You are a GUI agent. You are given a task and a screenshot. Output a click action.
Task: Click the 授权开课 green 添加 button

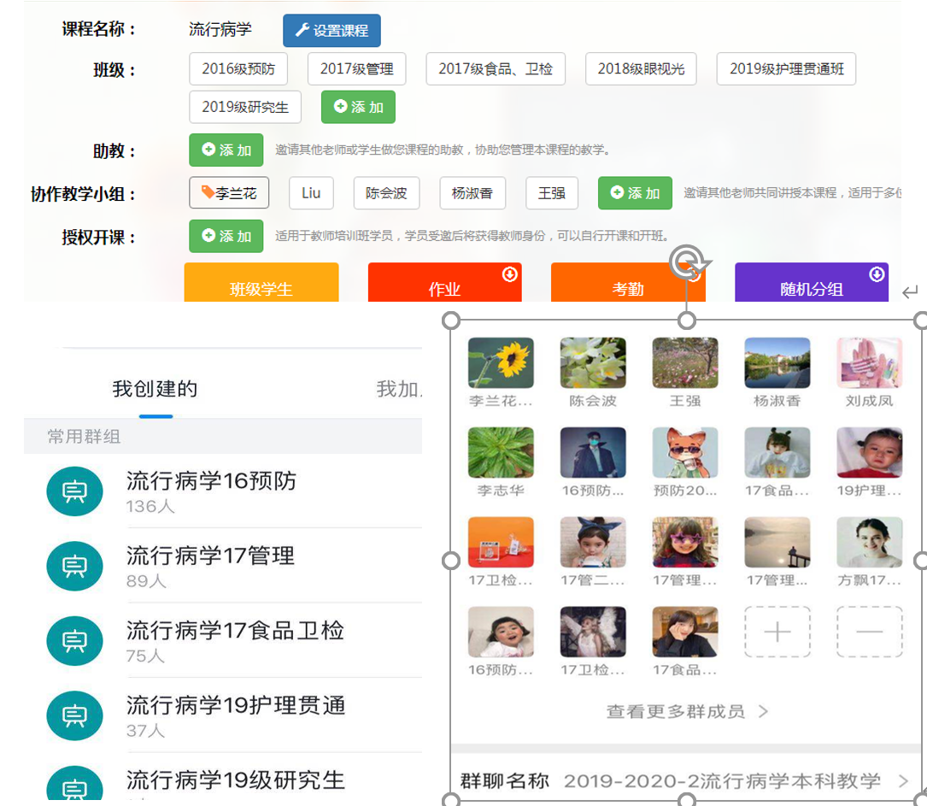pos(226,236)
